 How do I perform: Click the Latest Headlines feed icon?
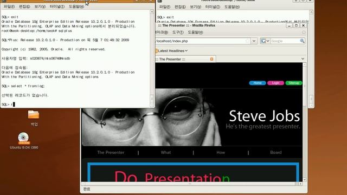(x=156, y=50)
